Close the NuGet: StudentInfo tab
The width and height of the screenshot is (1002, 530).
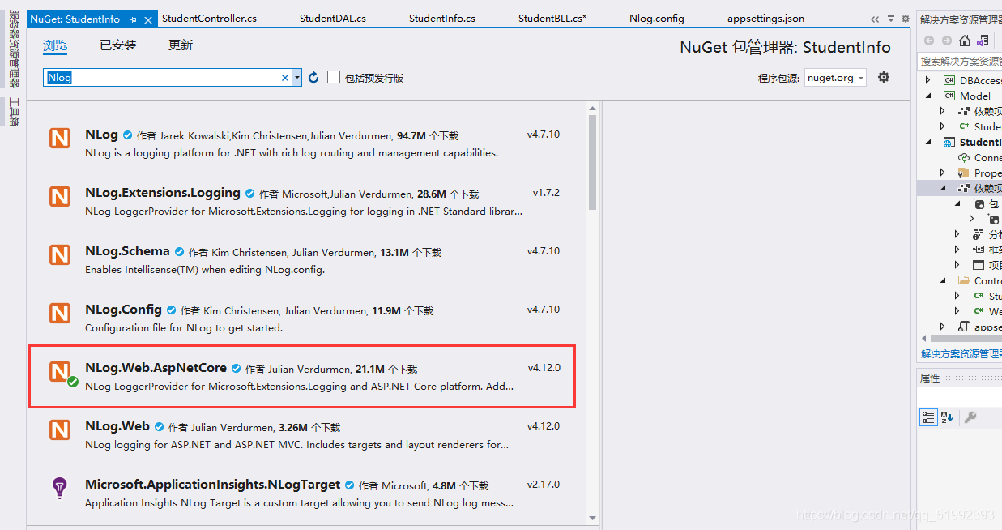[x=147, y=19]
